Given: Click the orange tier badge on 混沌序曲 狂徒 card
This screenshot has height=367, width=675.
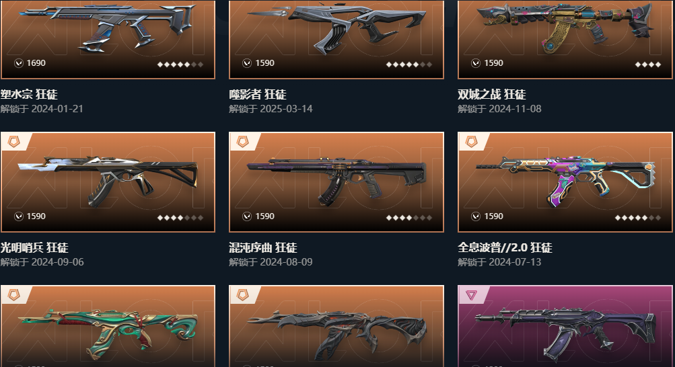Looking at the screenshot, I should (243, 141).
